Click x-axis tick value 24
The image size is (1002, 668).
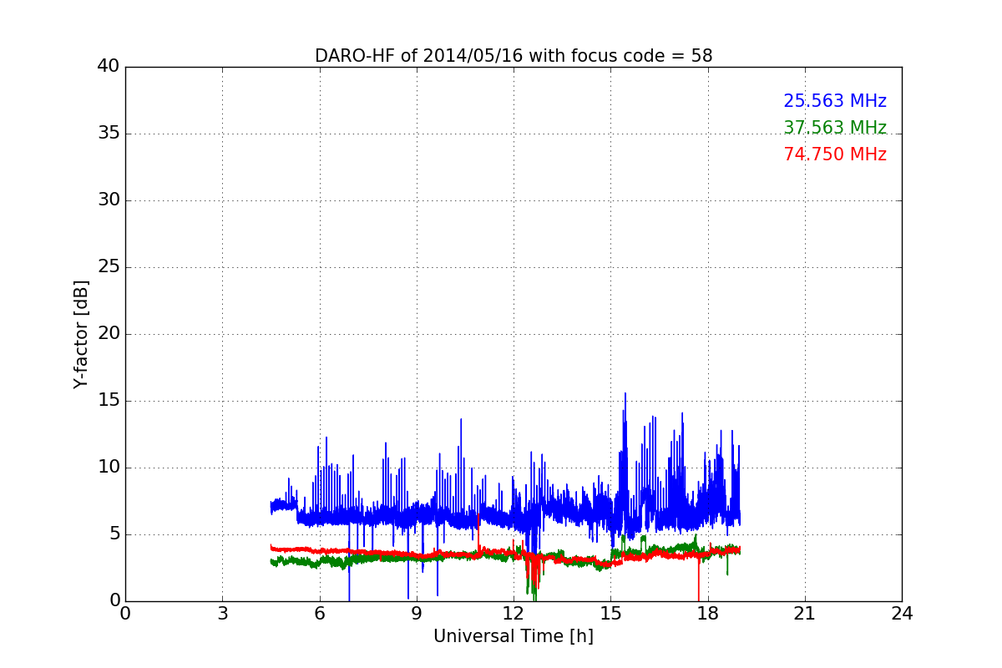coord(902,613)
